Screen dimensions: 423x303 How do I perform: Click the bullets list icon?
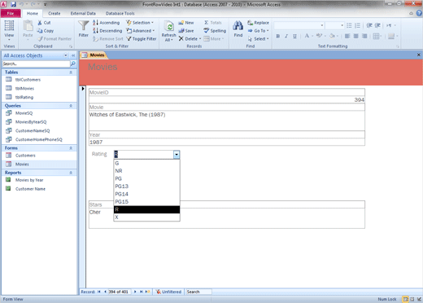point(349,25)
